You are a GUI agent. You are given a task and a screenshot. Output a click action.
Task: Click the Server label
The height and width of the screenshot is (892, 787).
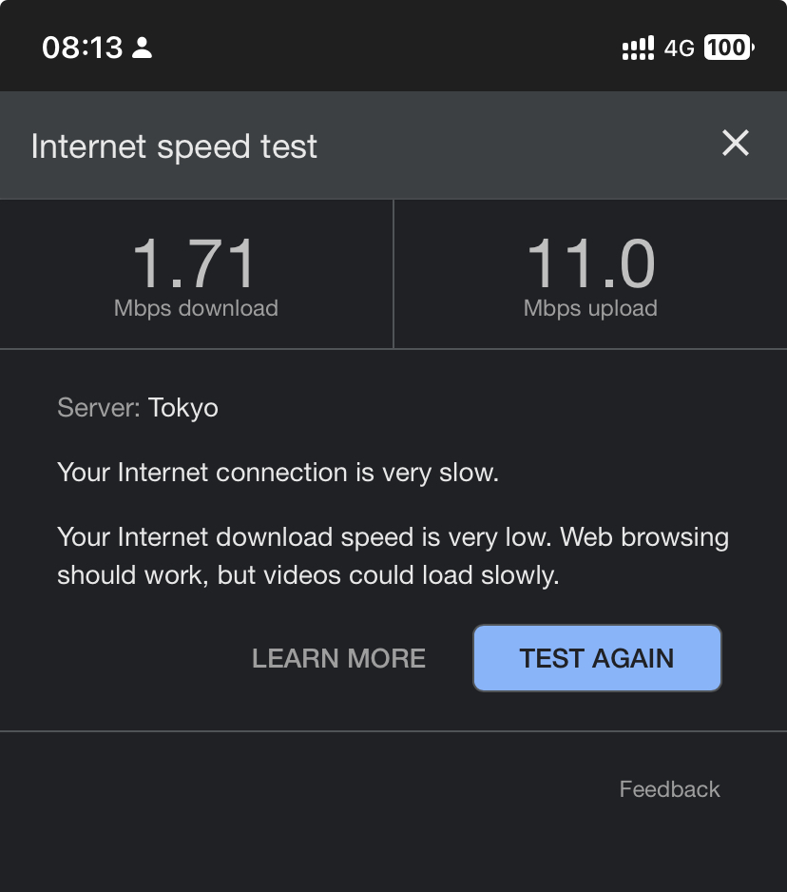(99, 408)
